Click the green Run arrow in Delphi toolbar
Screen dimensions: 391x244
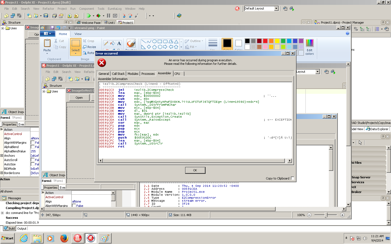pos(89,16)
